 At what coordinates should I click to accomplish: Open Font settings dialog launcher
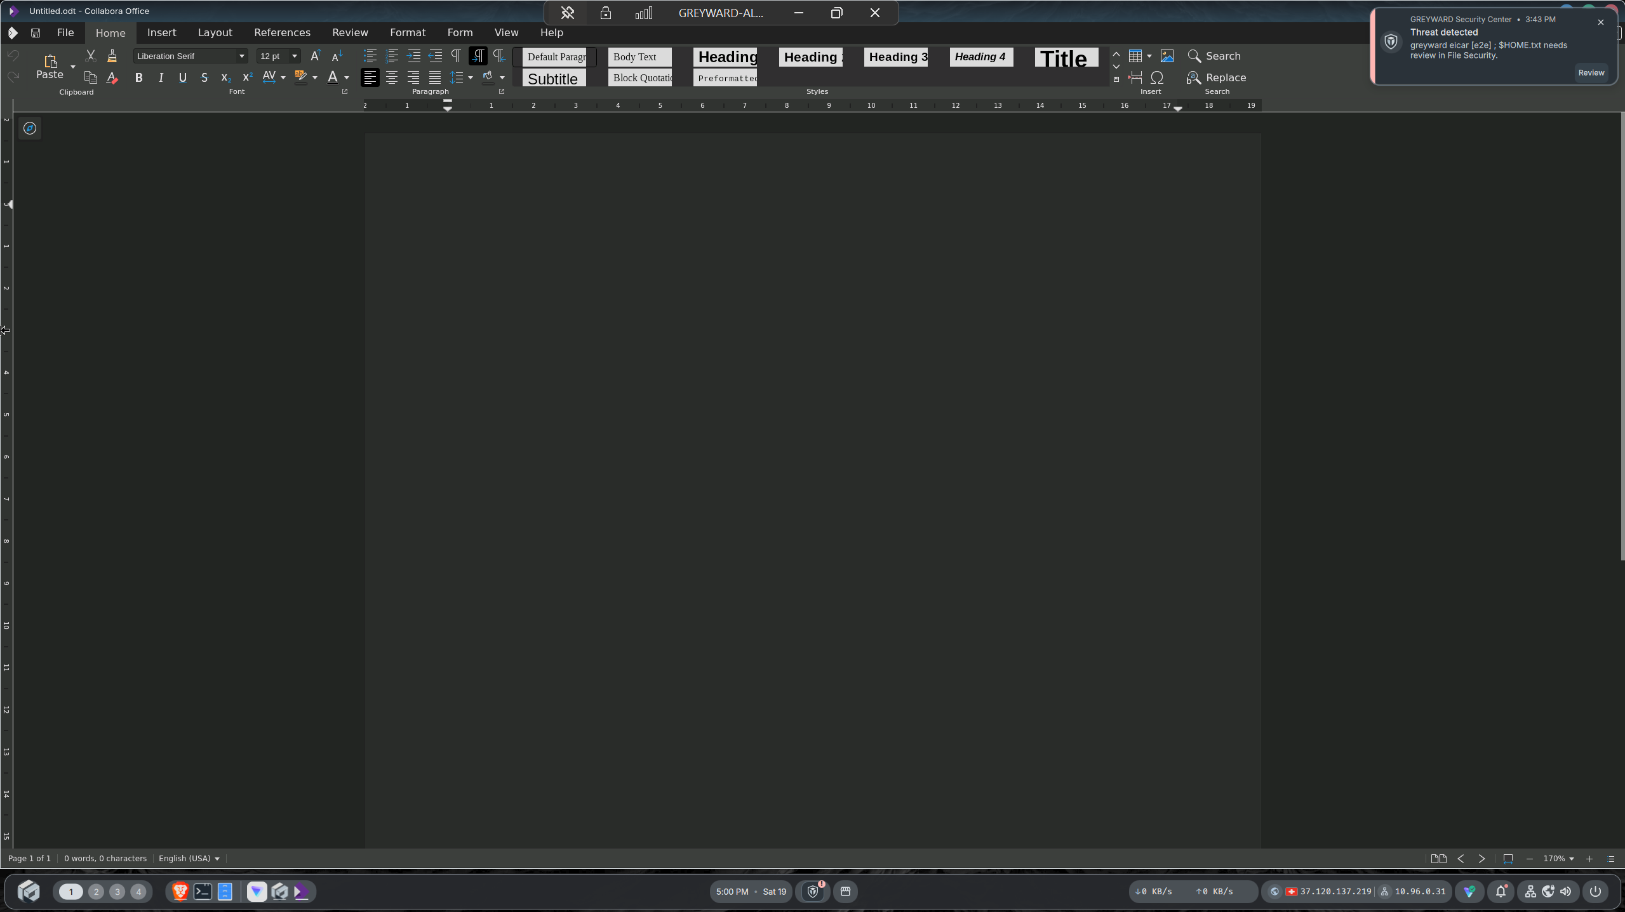click(345, 91)
